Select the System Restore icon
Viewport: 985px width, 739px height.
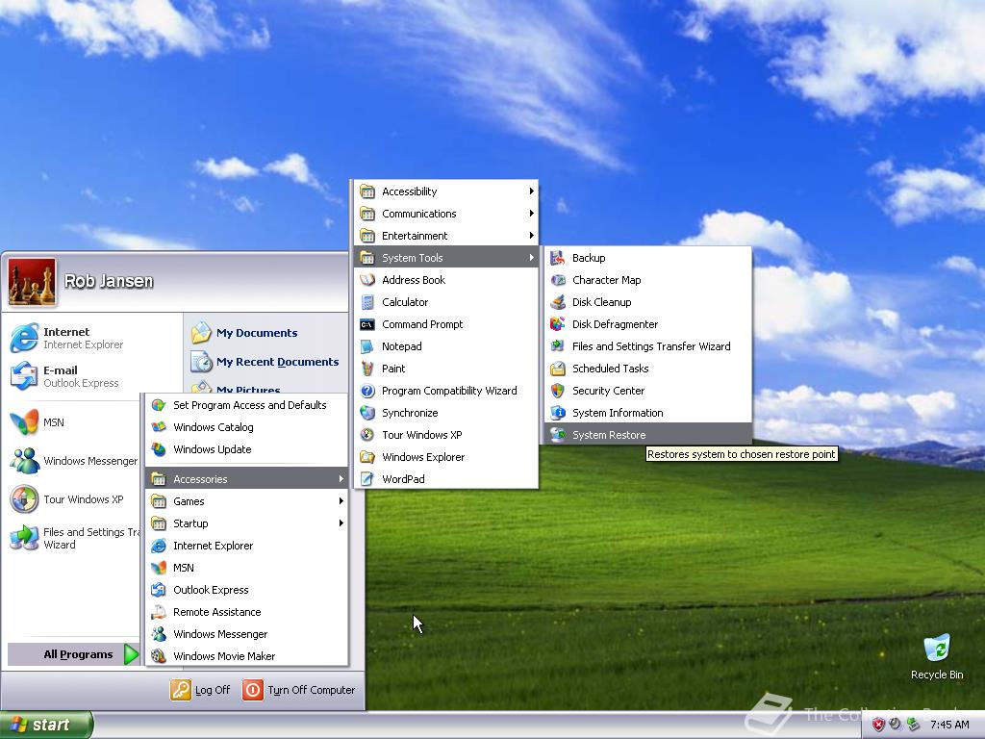(x=557, y=435)
